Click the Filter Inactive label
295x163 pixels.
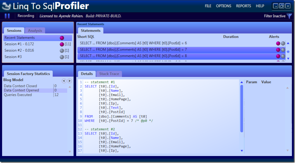point(275,16)
